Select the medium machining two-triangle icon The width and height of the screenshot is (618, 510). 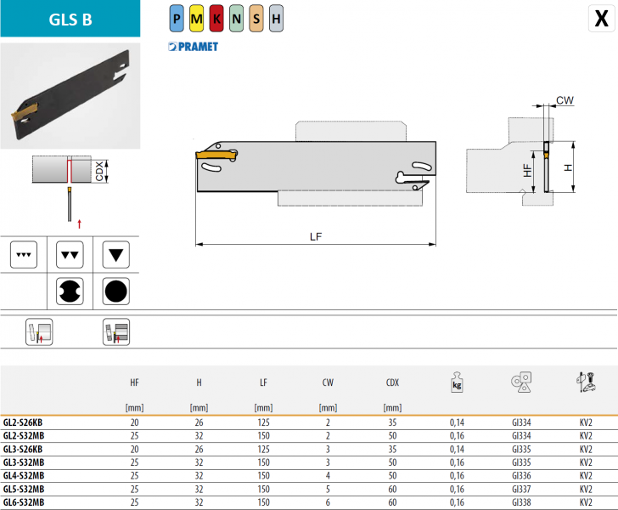(x=69, y=255)
